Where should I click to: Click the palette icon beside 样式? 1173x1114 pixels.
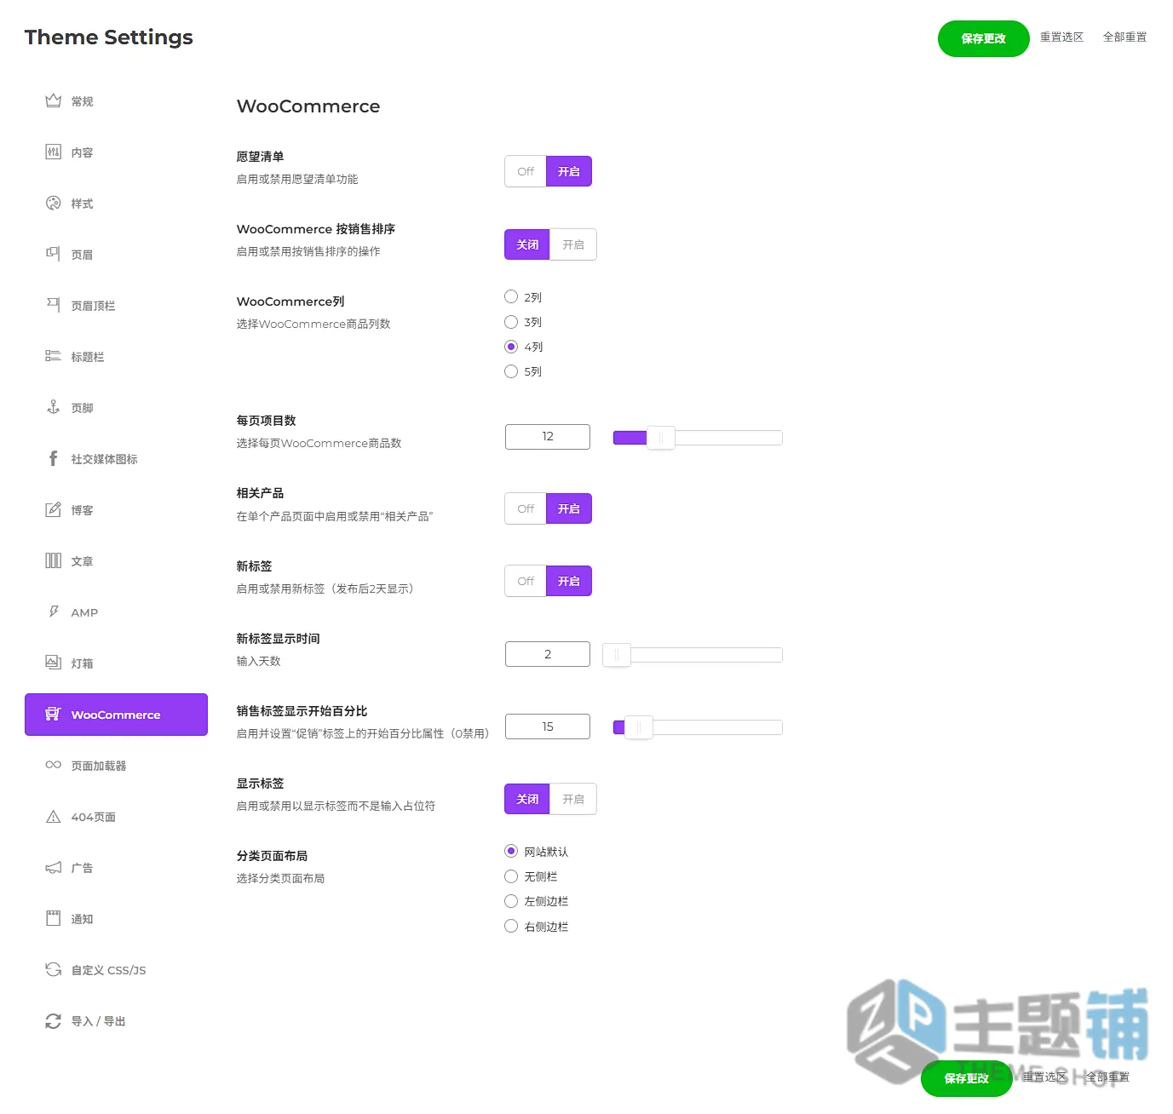53,203
